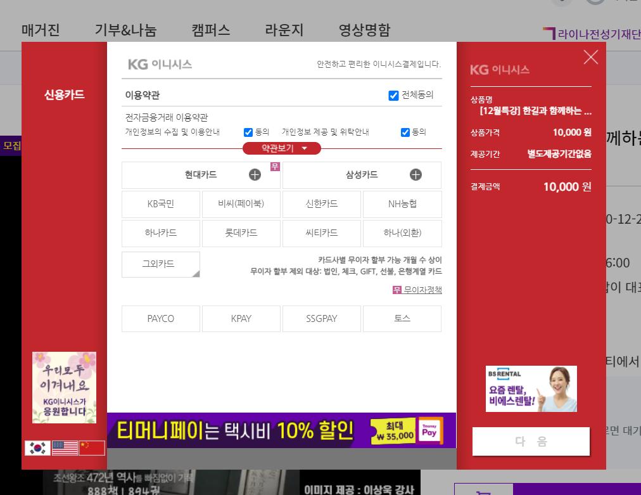The image size is (641, 495).
Task: Choose KB국민 card
Action: [x=161, y=203]
